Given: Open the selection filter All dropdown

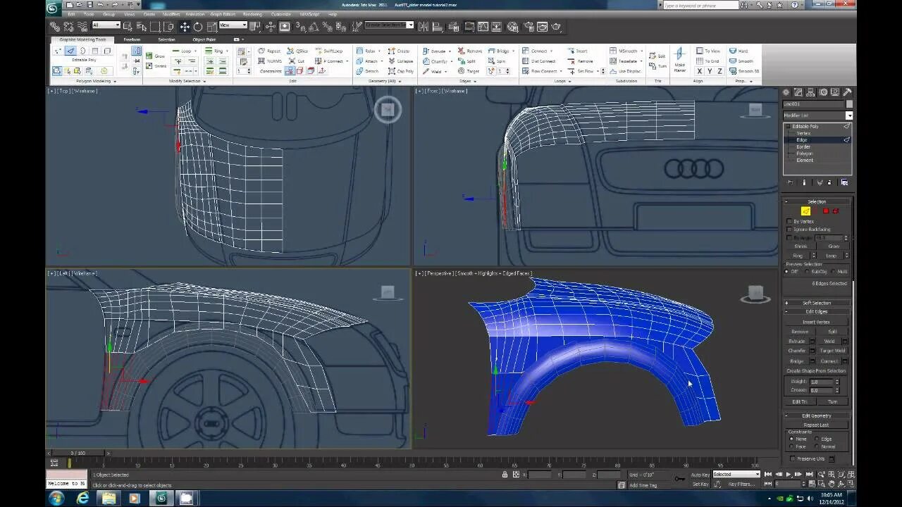Looking at the screenshot, I should click(x=106, y=25).
